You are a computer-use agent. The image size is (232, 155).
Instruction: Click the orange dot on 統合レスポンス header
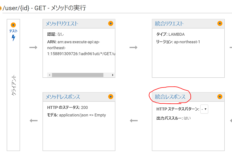click(220, 97)
